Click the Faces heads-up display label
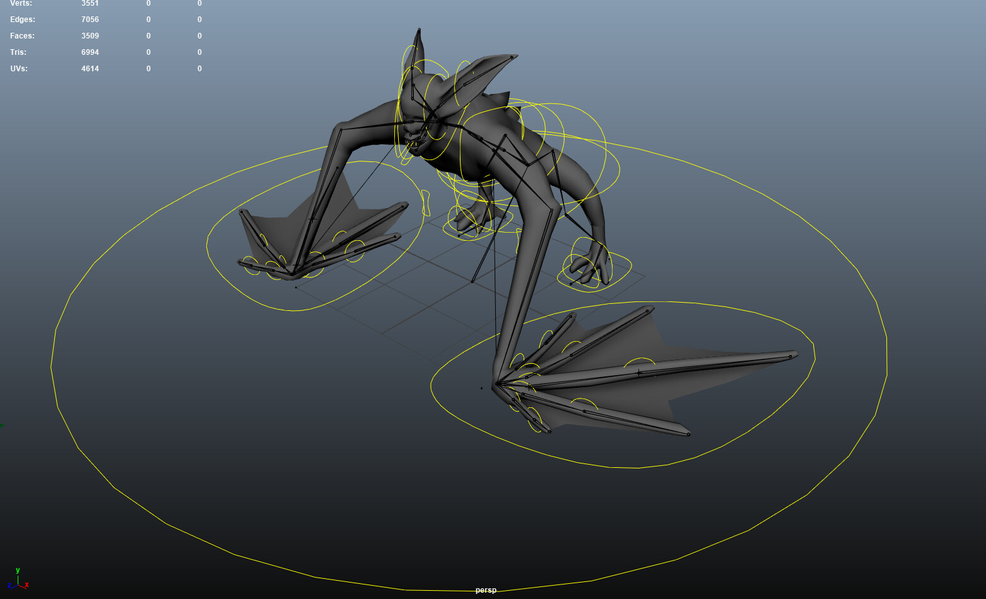Screen dimensions: 986x599 pyautogui.click(x=22, y=35)
